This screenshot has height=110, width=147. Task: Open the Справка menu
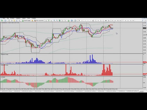click(x=34, y=18)
